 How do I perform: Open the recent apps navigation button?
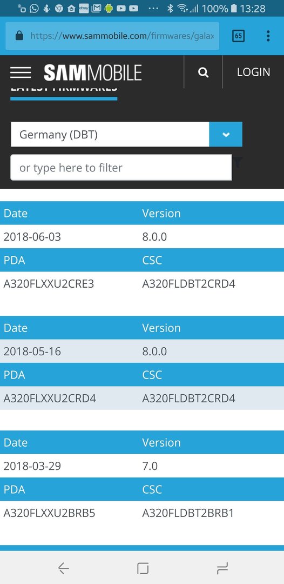(x=222, y=568)
